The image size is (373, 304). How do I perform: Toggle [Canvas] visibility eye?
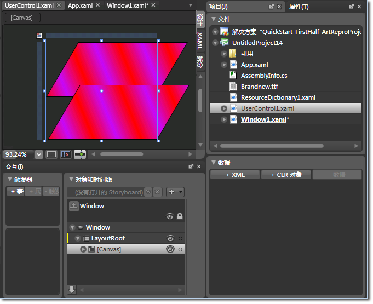pos(170,249)
